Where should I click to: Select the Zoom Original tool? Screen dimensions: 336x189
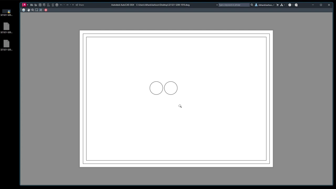41,10
